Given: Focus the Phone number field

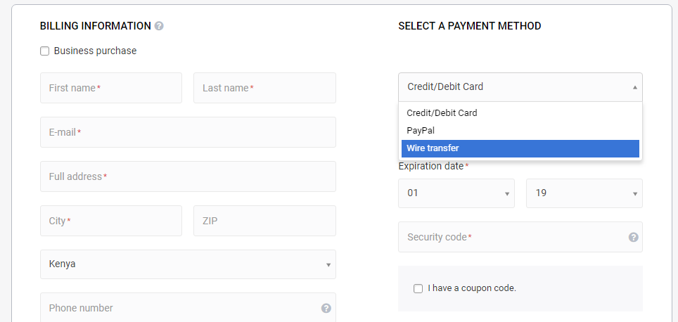Looking at the screenshot, I should (179, 308).
